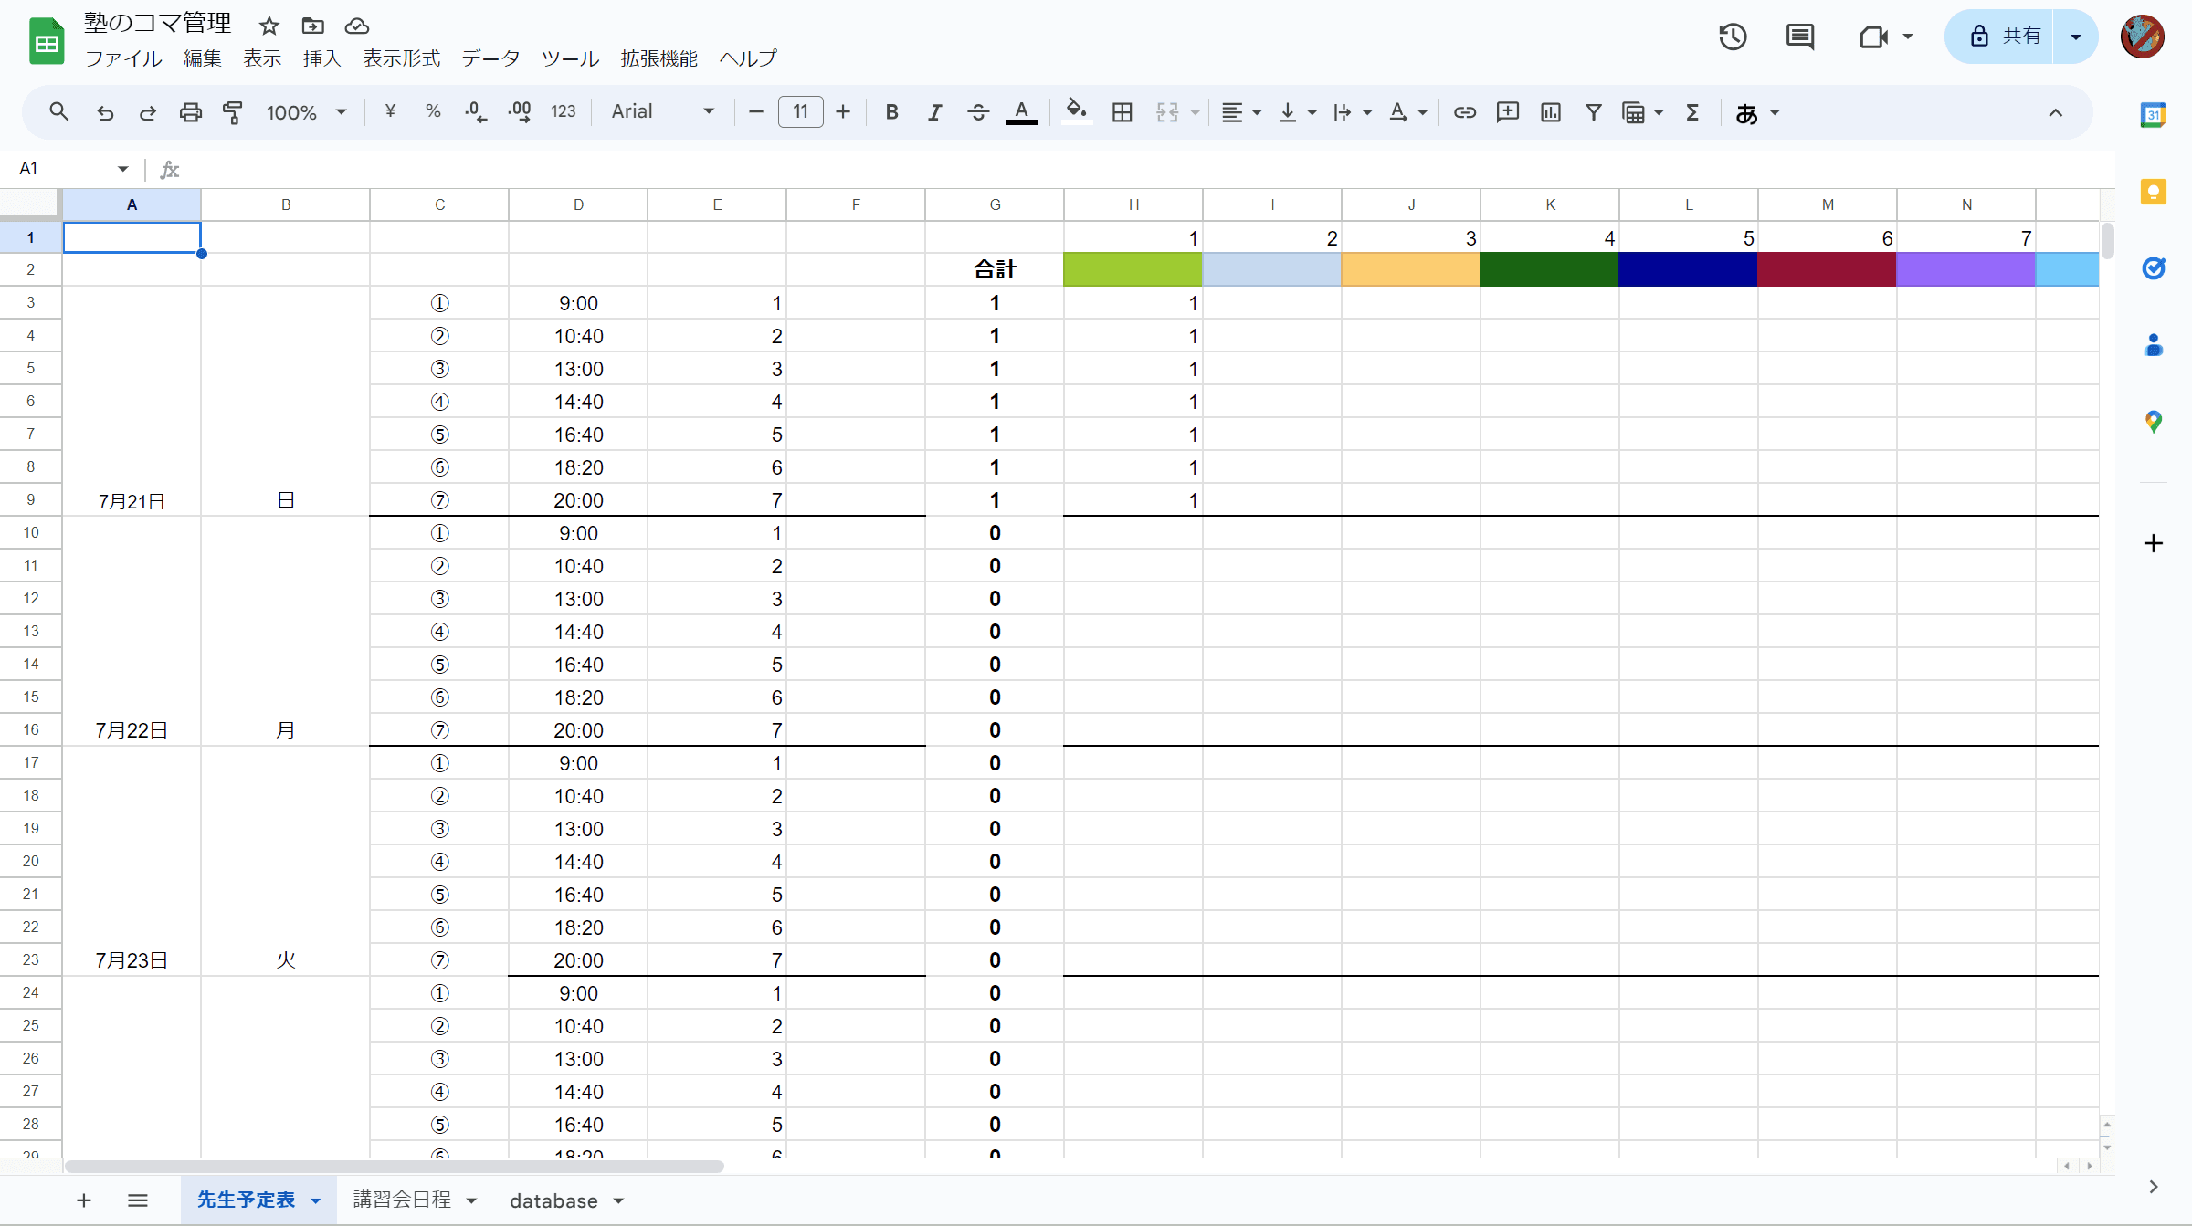Apply currency format to selection
The width and height of the screenshot is (2192, 1226).
pyautogui.click(x=390, y=111)
